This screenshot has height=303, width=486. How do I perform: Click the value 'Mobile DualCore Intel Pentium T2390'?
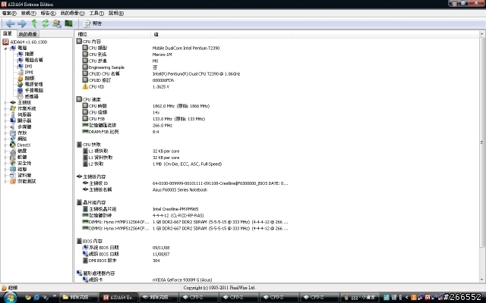pos(186,48)
